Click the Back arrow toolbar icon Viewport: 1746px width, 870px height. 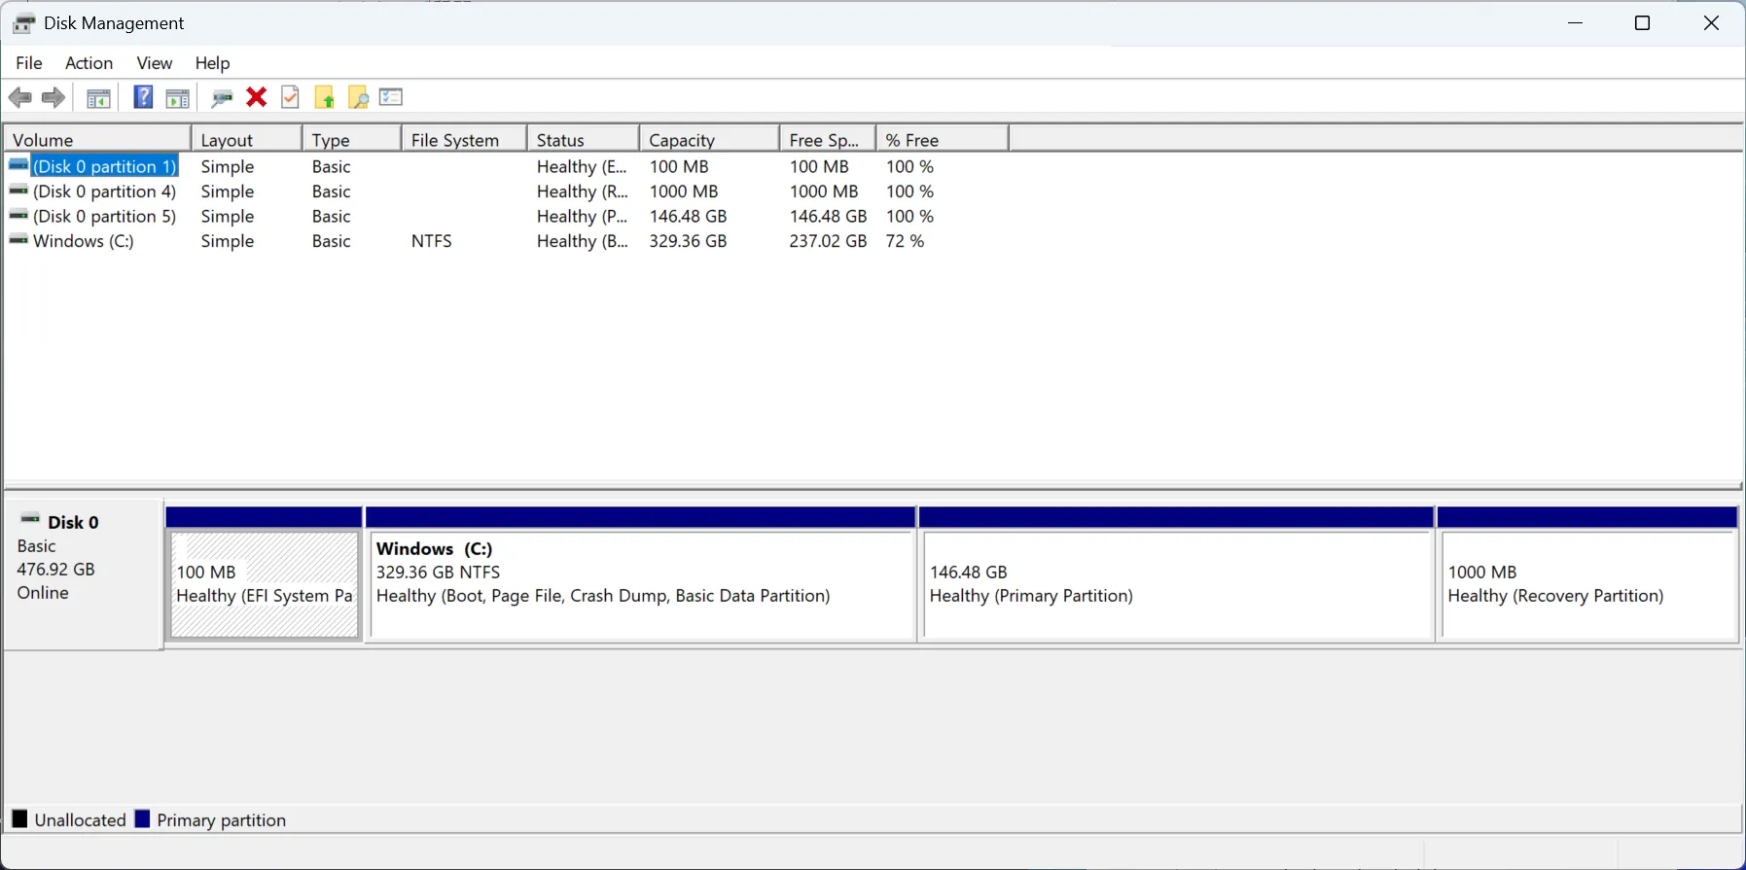tap(19, 97)
